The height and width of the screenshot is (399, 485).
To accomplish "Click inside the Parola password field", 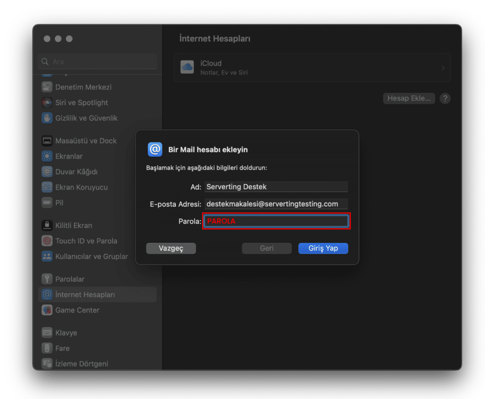I will point(276,221).
